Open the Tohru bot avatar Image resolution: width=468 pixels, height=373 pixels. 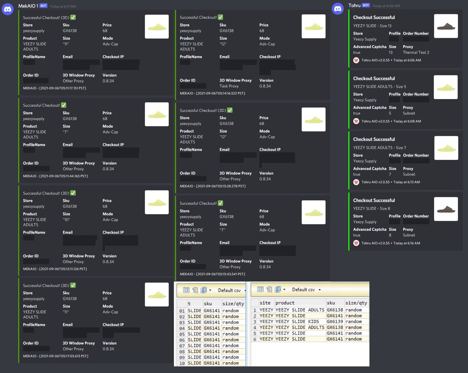click(x=338, y=8)
